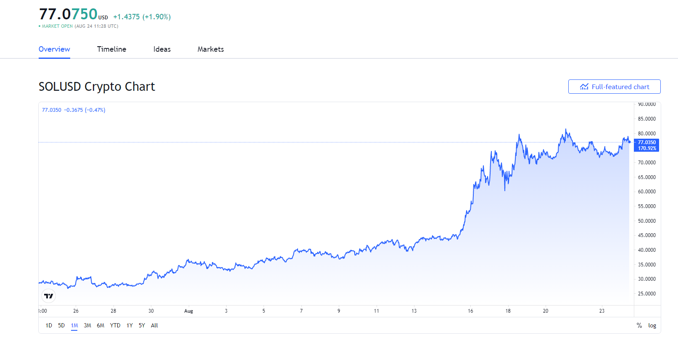The image size is (678, 340).
Task: Select the 6M time range
Action: click(100, 325)
